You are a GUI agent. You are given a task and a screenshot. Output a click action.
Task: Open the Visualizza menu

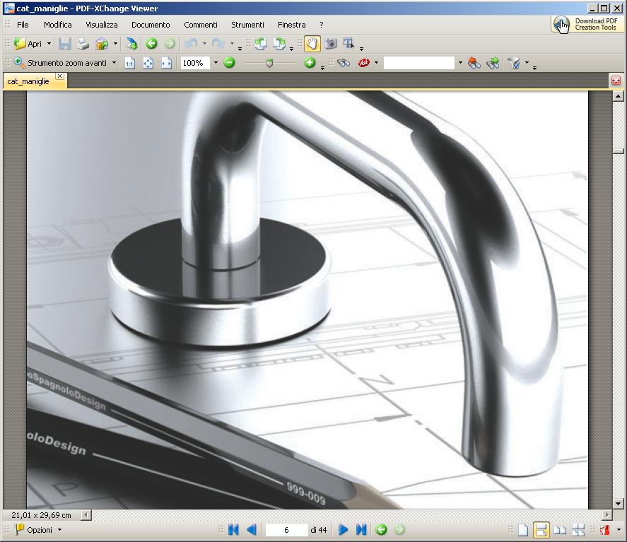(x=102, y=25)
